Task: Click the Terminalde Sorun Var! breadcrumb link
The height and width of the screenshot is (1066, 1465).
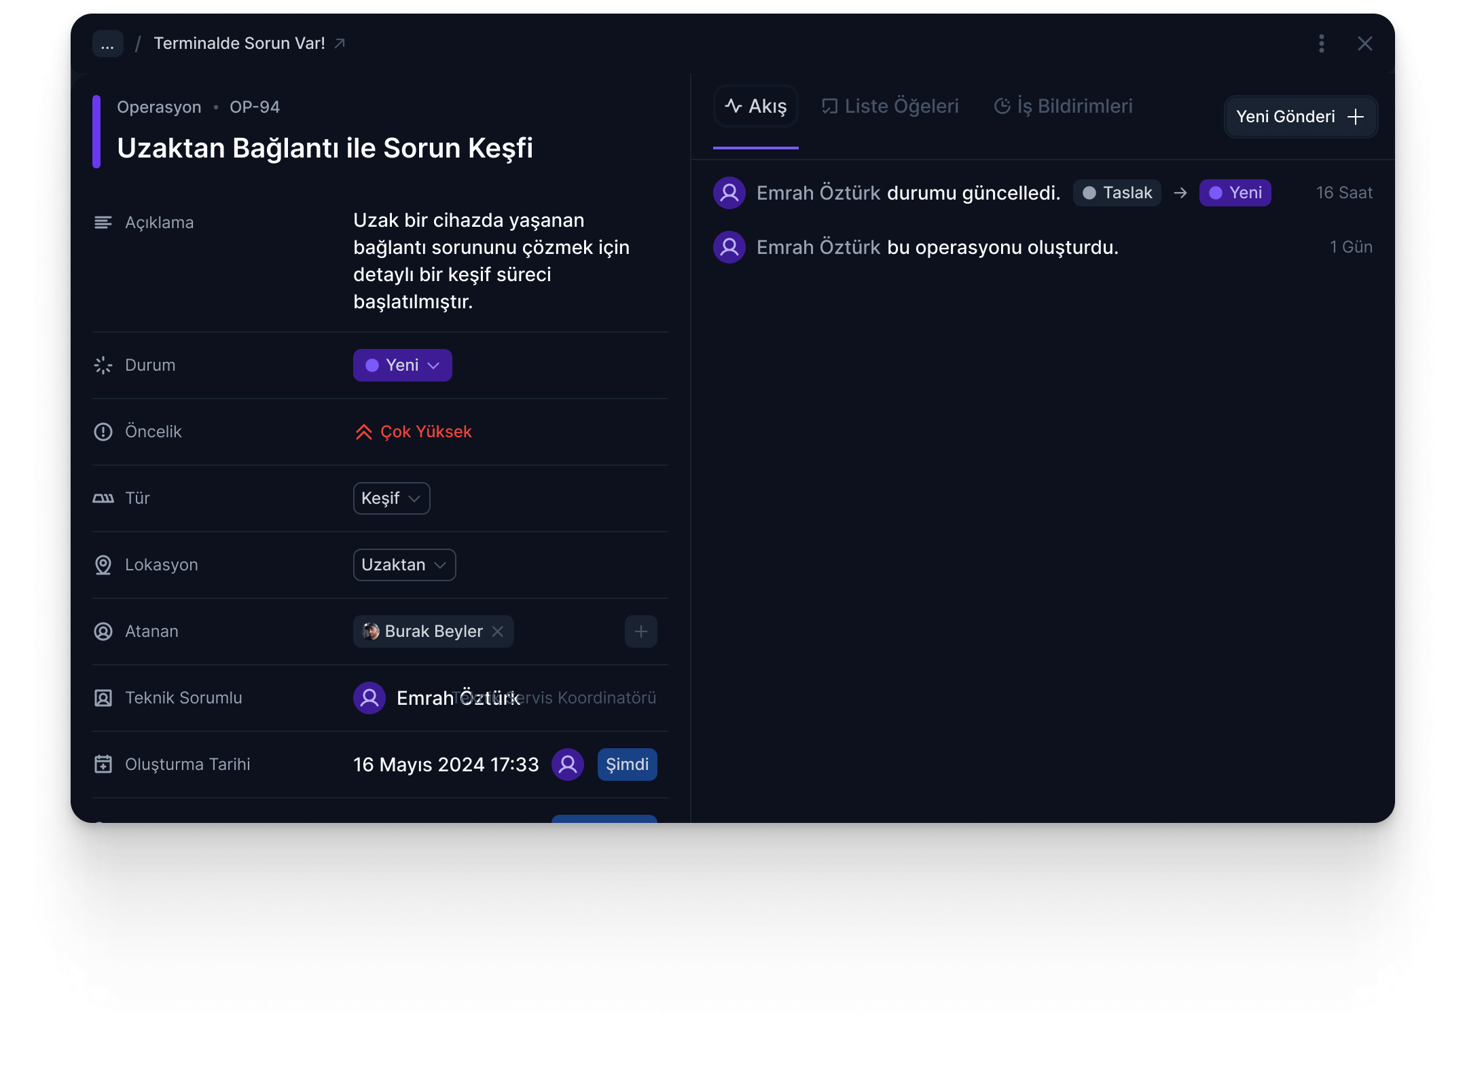Action: point(239,43)
